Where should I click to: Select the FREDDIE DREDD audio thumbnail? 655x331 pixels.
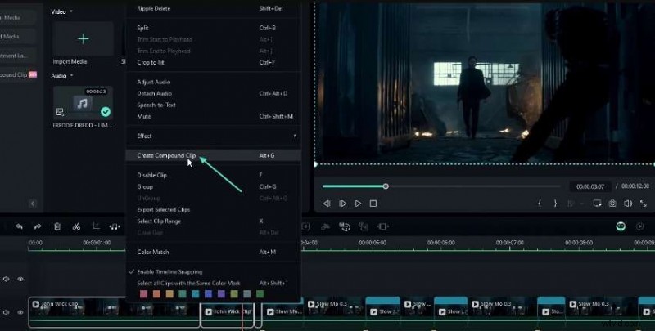tap(83, 103)
